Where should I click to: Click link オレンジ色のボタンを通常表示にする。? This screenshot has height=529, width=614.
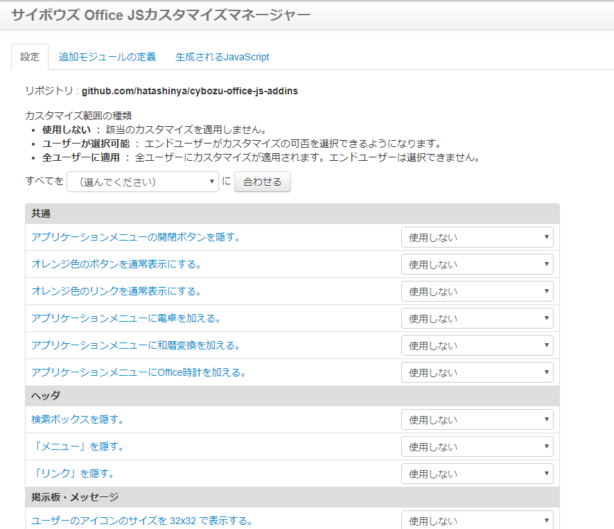tap(116, 264)
